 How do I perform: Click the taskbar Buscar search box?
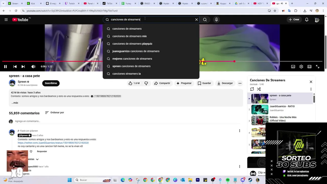click(93, 180)
